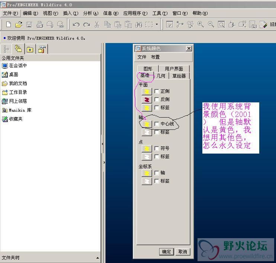
Task: Click the Zoom In magnifier
Action: (x=200, y=24)
